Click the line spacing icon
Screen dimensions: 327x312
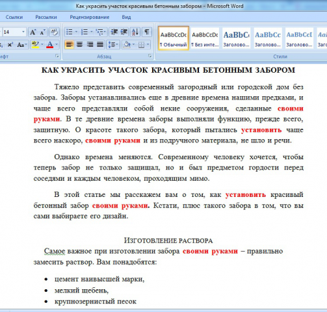(112, 45)
